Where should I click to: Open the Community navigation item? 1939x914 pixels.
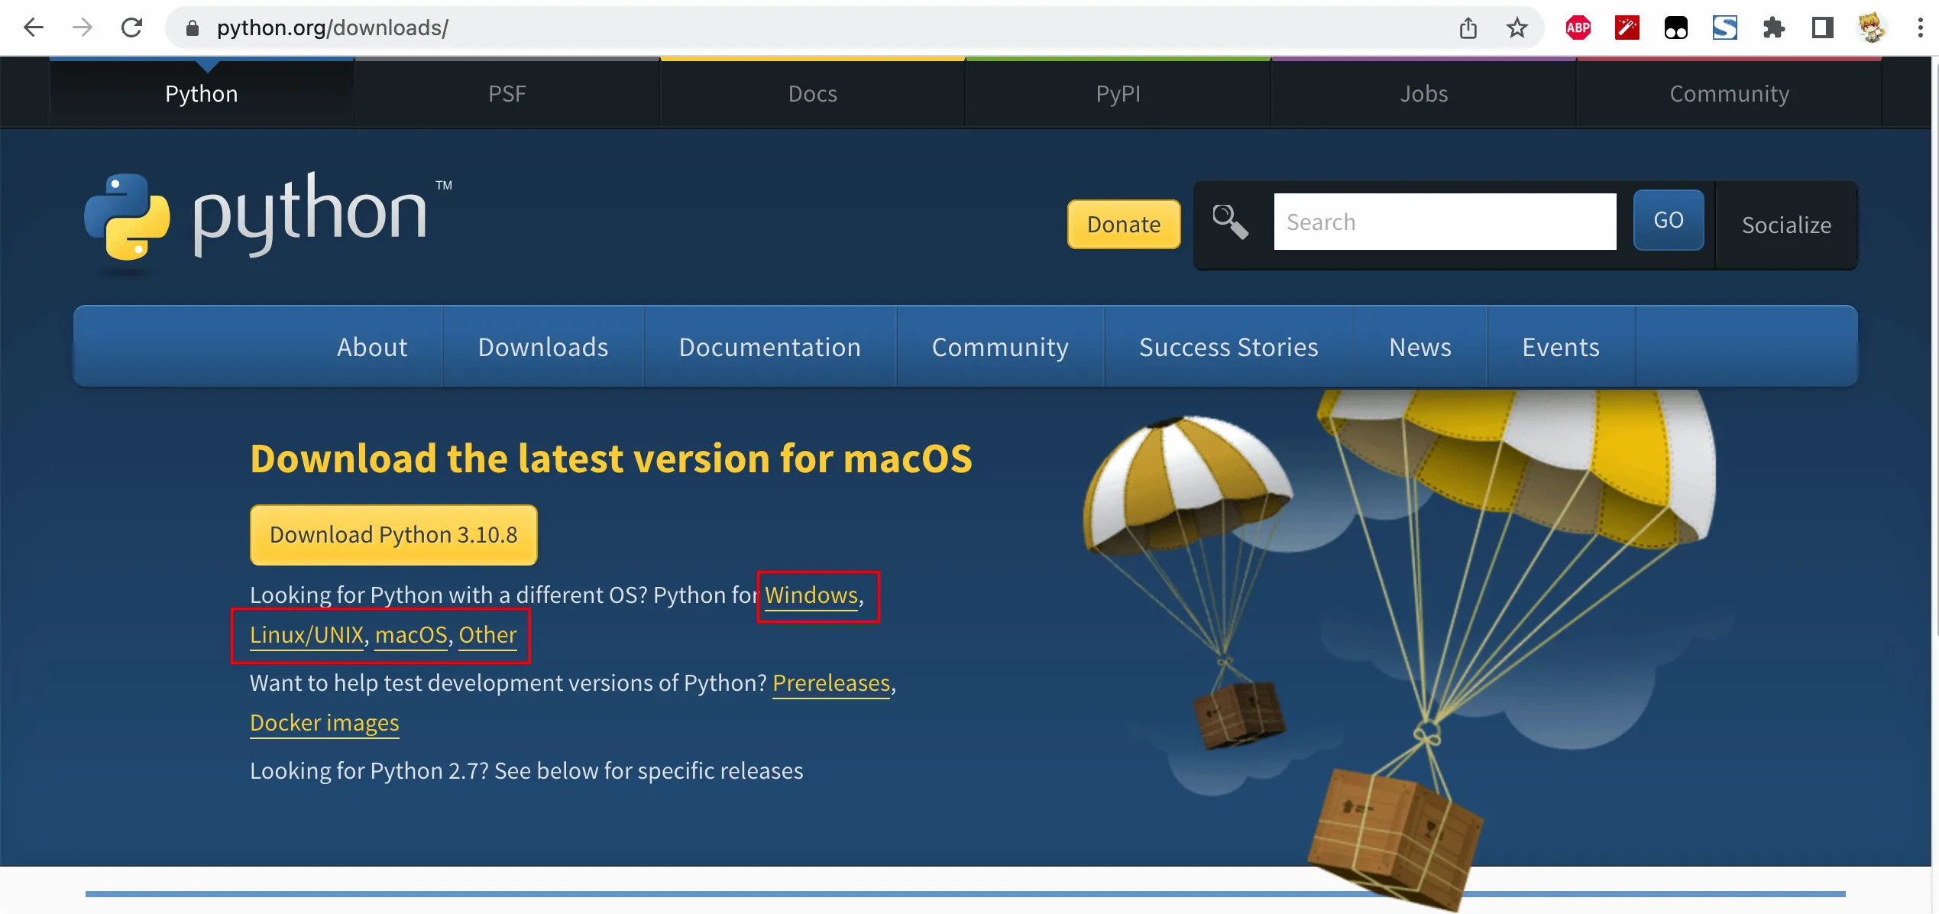pyautogui.click(x=1000, y=346)
